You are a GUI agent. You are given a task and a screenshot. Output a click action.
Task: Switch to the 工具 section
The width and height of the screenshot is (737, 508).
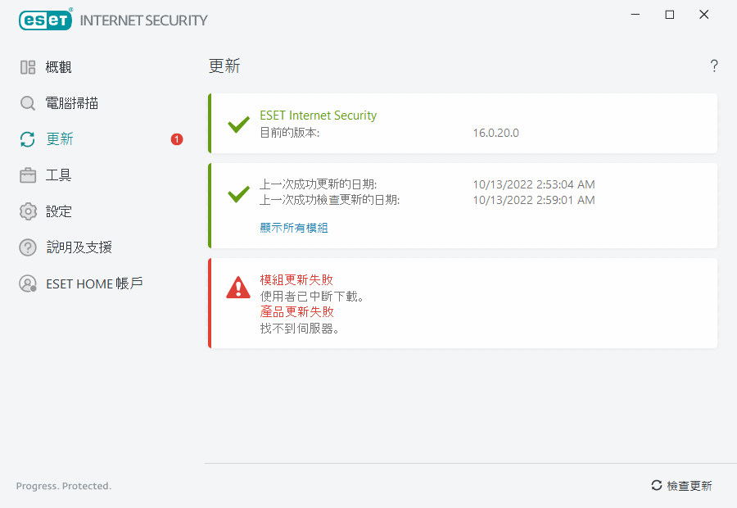(x=56, y=175)
